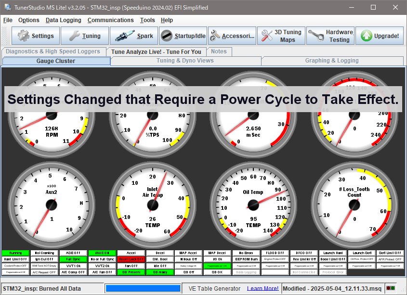Viewport: 407px width, 295px height.
Task: Click the Launch Hard indicator
Action: click(x=333, y=253)
